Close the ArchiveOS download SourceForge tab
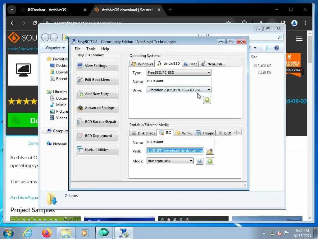 tap(159, 10)
